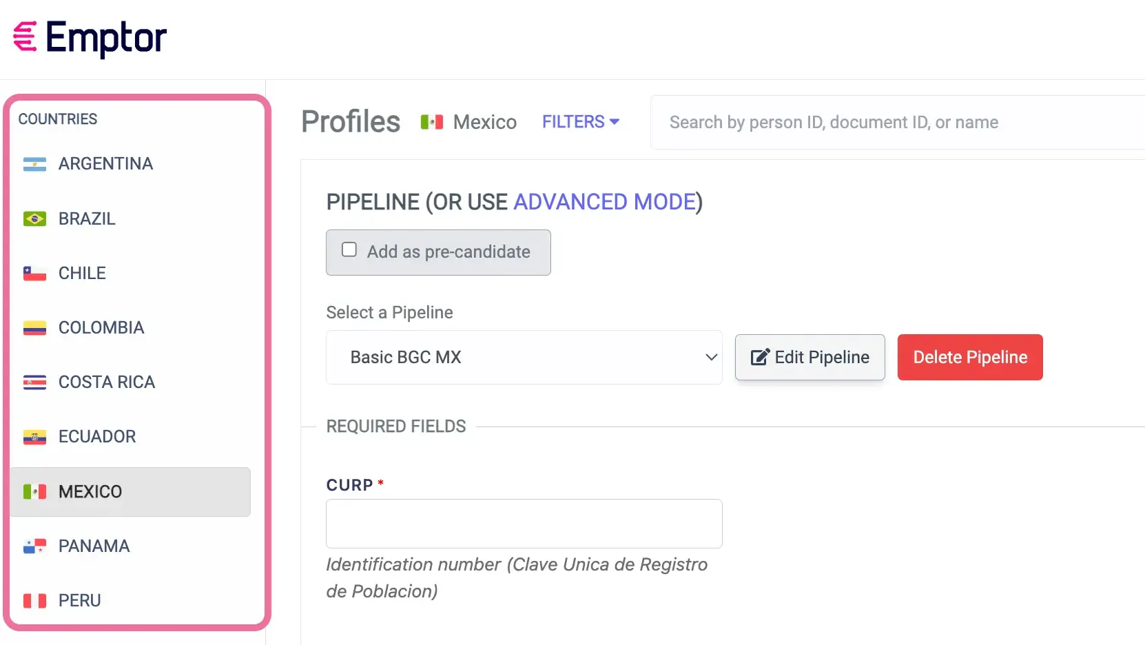This screenshot has height=645, width=1145.
Task: Select the Chile flag icon
Action: (34, 273)
